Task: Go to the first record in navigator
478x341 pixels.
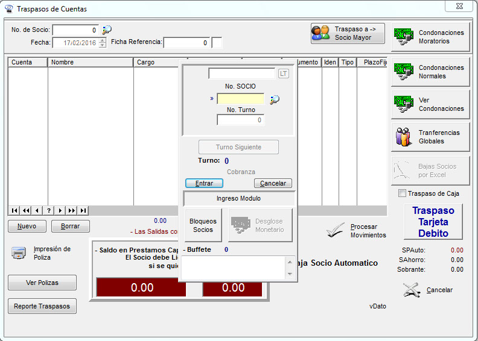Action: click(x=14, y=210)
